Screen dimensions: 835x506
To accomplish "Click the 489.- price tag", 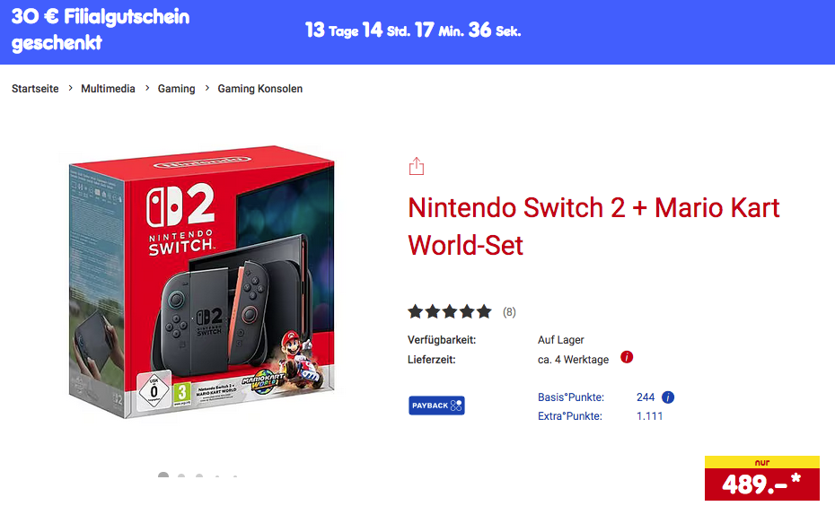I will [761, 483].
